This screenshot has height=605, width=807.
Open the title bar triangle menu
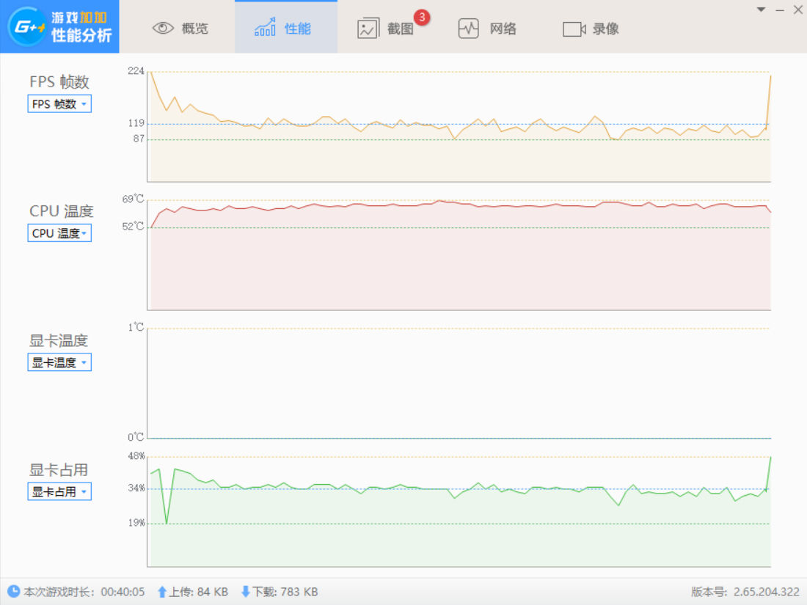coord(762,10)
